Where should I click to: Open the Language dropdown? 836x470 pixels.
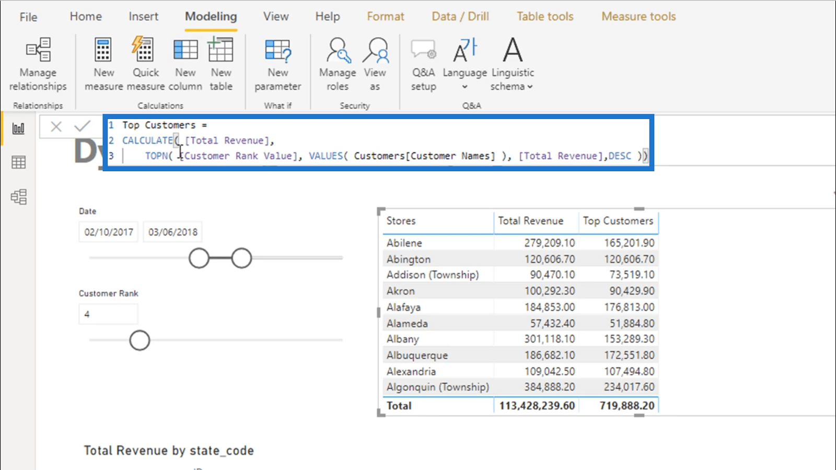pos(465,65)
